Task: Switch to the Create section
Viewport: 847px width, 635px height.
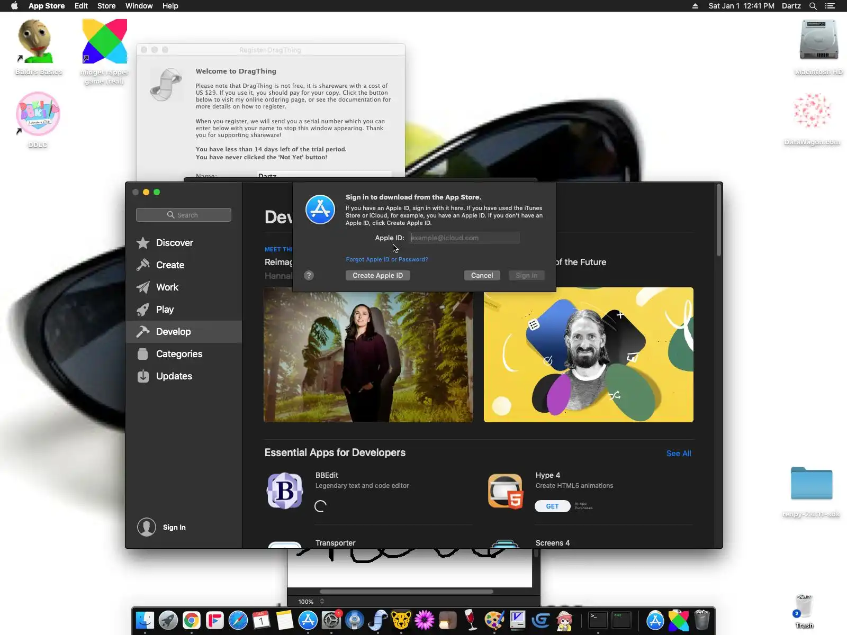Action: point(184,265)
